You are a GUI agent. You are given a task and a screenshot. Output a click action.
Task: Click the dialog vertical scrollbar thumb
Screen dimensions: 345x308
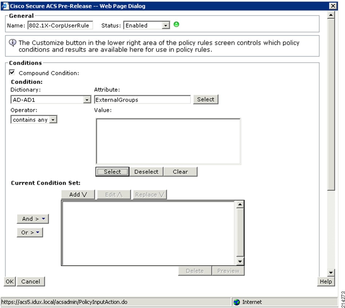point(331,105)
